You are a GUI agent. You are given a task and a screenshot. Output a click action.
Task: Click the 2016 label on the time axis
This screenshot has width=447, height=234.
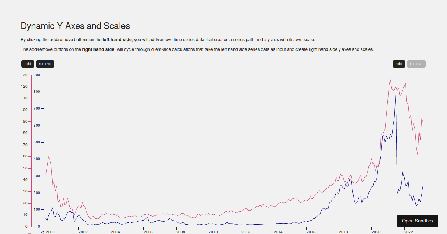click(311, 231)
